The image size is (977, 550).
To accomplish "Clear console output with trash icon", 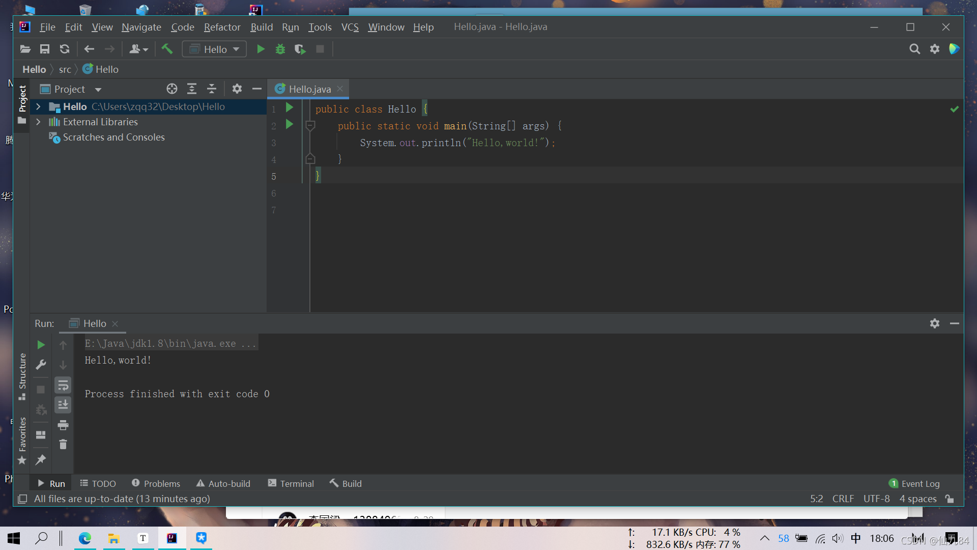I will pos(63,445).
